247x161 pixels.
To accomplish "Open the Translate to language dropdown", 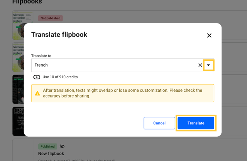I will coord(208,65).
